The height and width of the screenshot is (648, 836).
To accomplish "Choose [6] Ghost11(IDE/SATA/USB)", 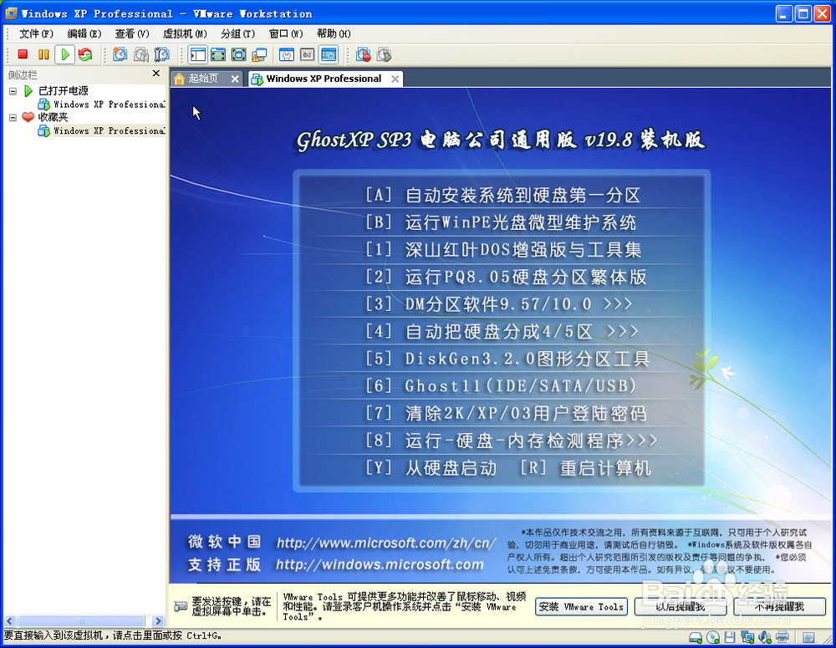I will (x=501, y=385).
